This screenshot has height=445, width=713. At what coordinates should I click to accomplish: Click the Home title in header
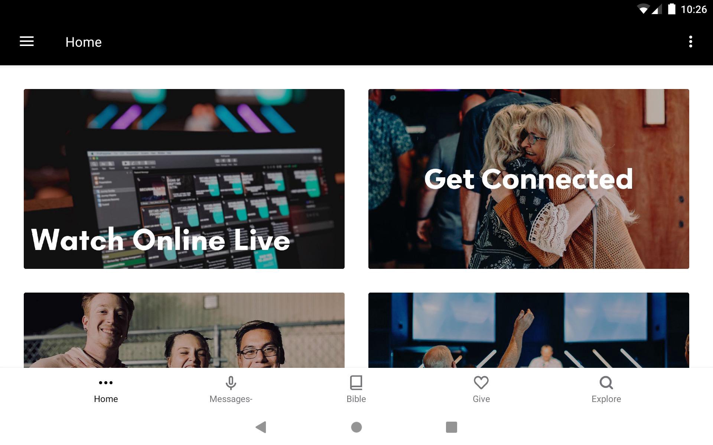pos(84,42)
